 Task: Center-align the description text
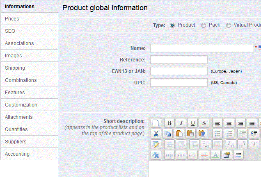click(229, 123)
